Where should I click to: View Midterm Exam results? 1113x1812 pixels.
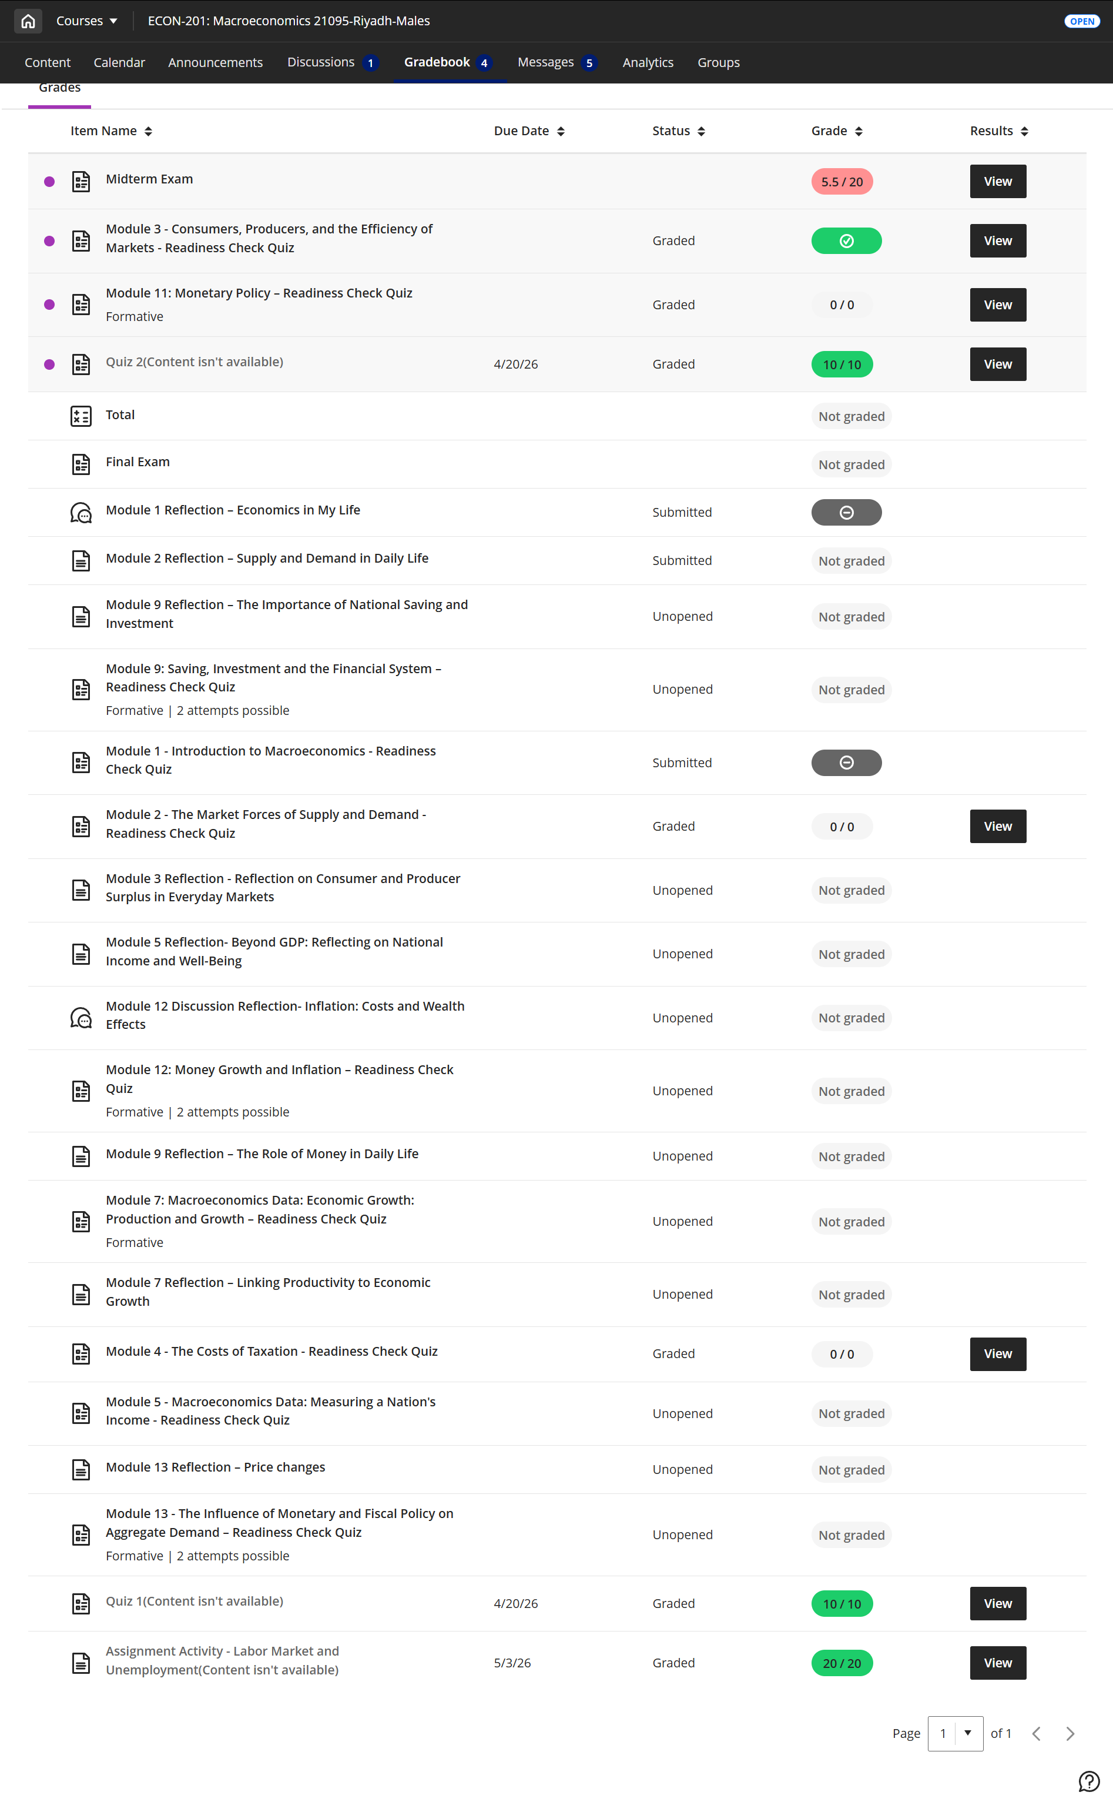[997, 181]
